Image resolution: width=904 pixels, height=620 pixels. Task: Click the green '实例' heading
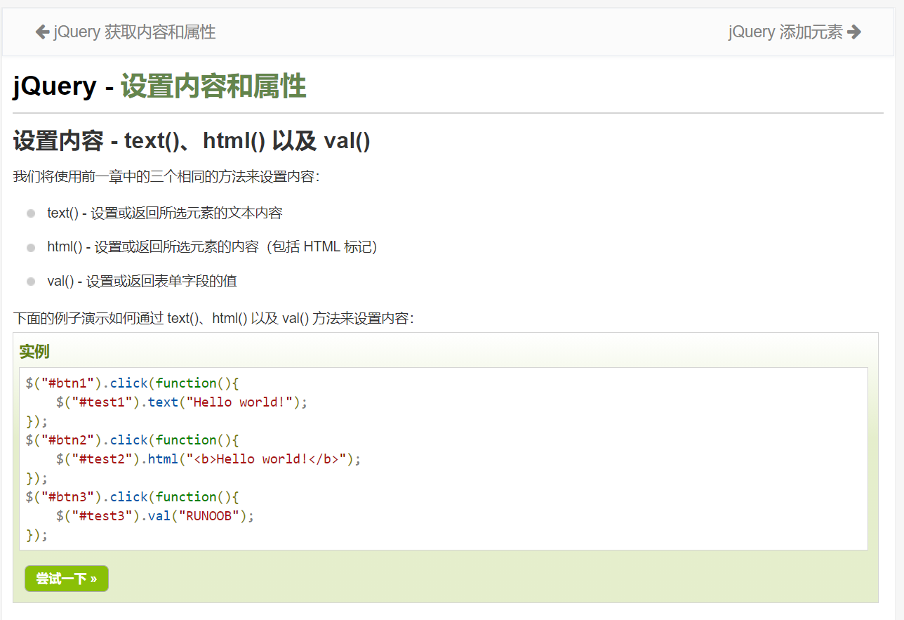(34, 352)
